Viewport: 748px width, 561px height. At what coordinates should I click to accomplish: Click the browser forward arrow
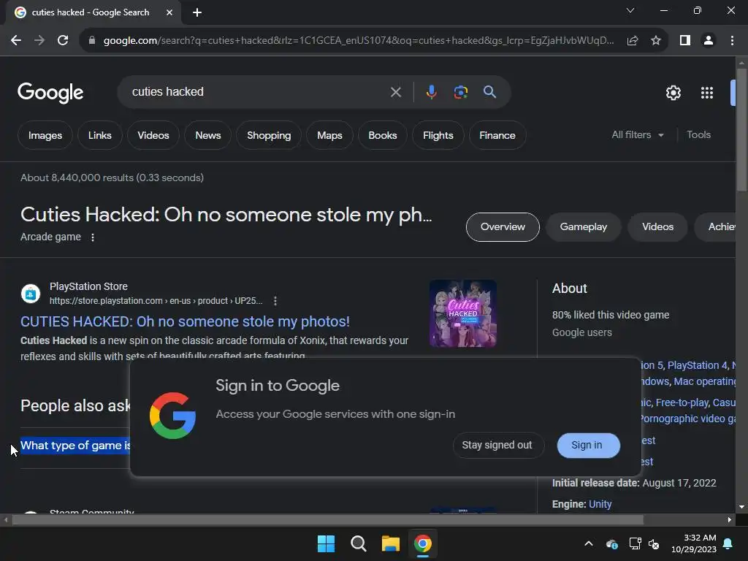click(x=39, y=41)
